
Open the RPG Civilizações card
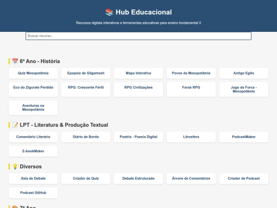point(138,89)
